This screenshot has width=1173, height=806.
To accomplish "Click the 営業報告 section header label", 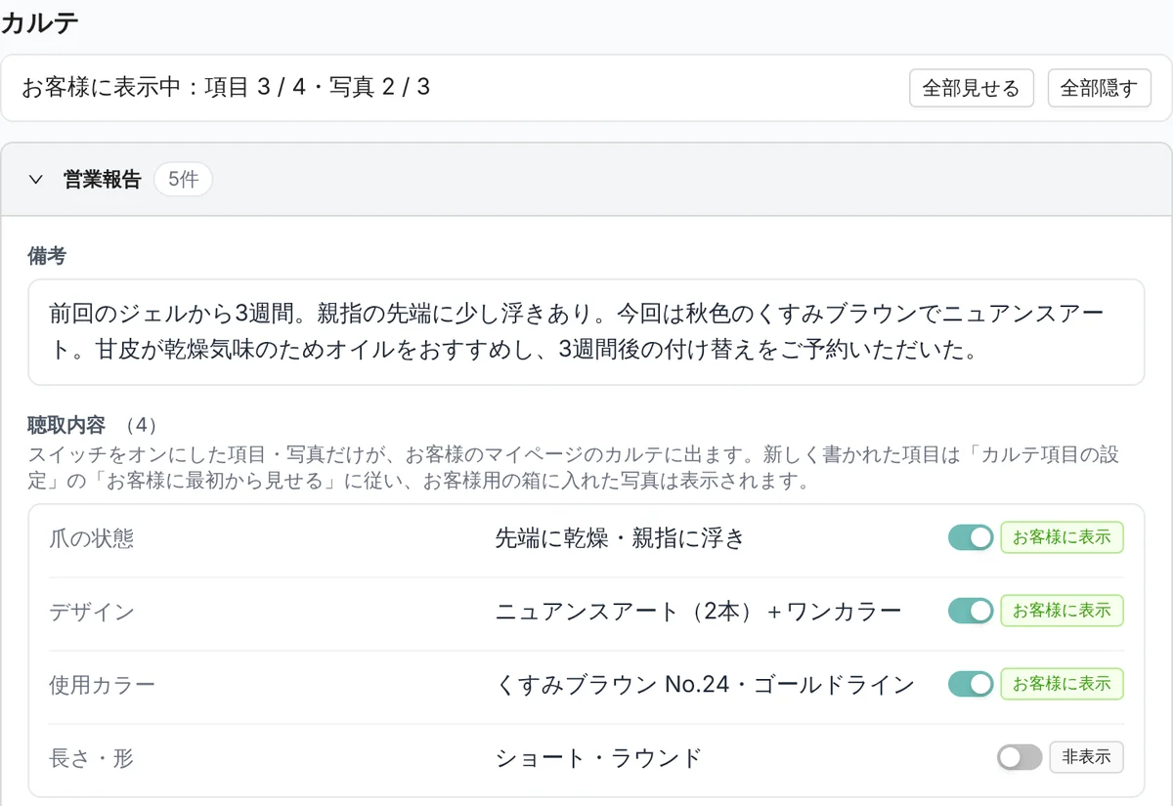I will (103, 180).
